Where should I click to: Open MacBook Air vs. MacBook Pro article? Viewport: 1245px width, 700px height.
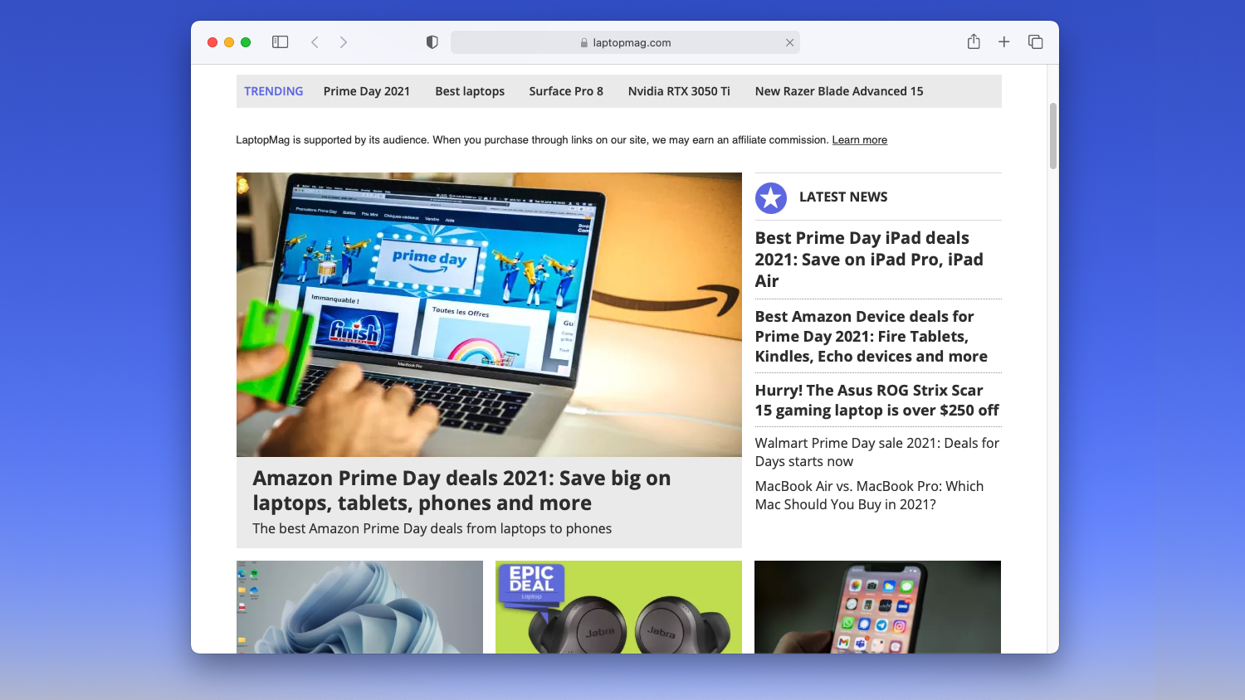[x=869, y=495]
